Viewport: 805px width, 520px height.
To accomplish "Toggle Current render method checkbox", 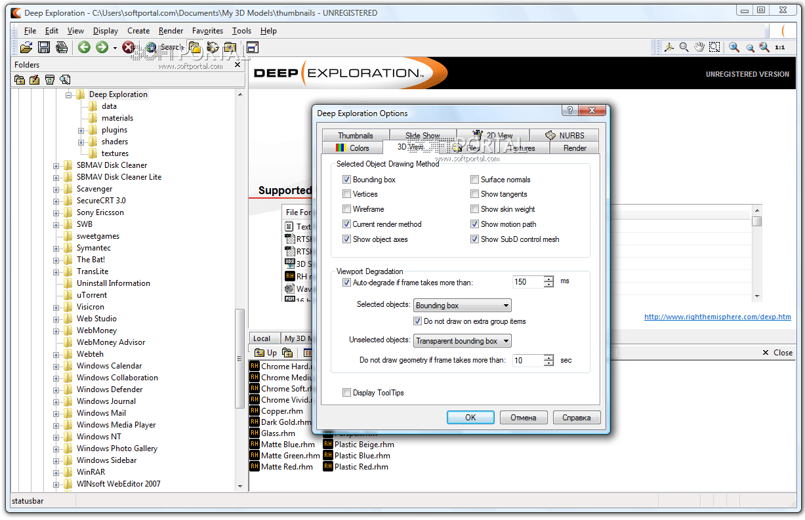I will click(346, 224).
